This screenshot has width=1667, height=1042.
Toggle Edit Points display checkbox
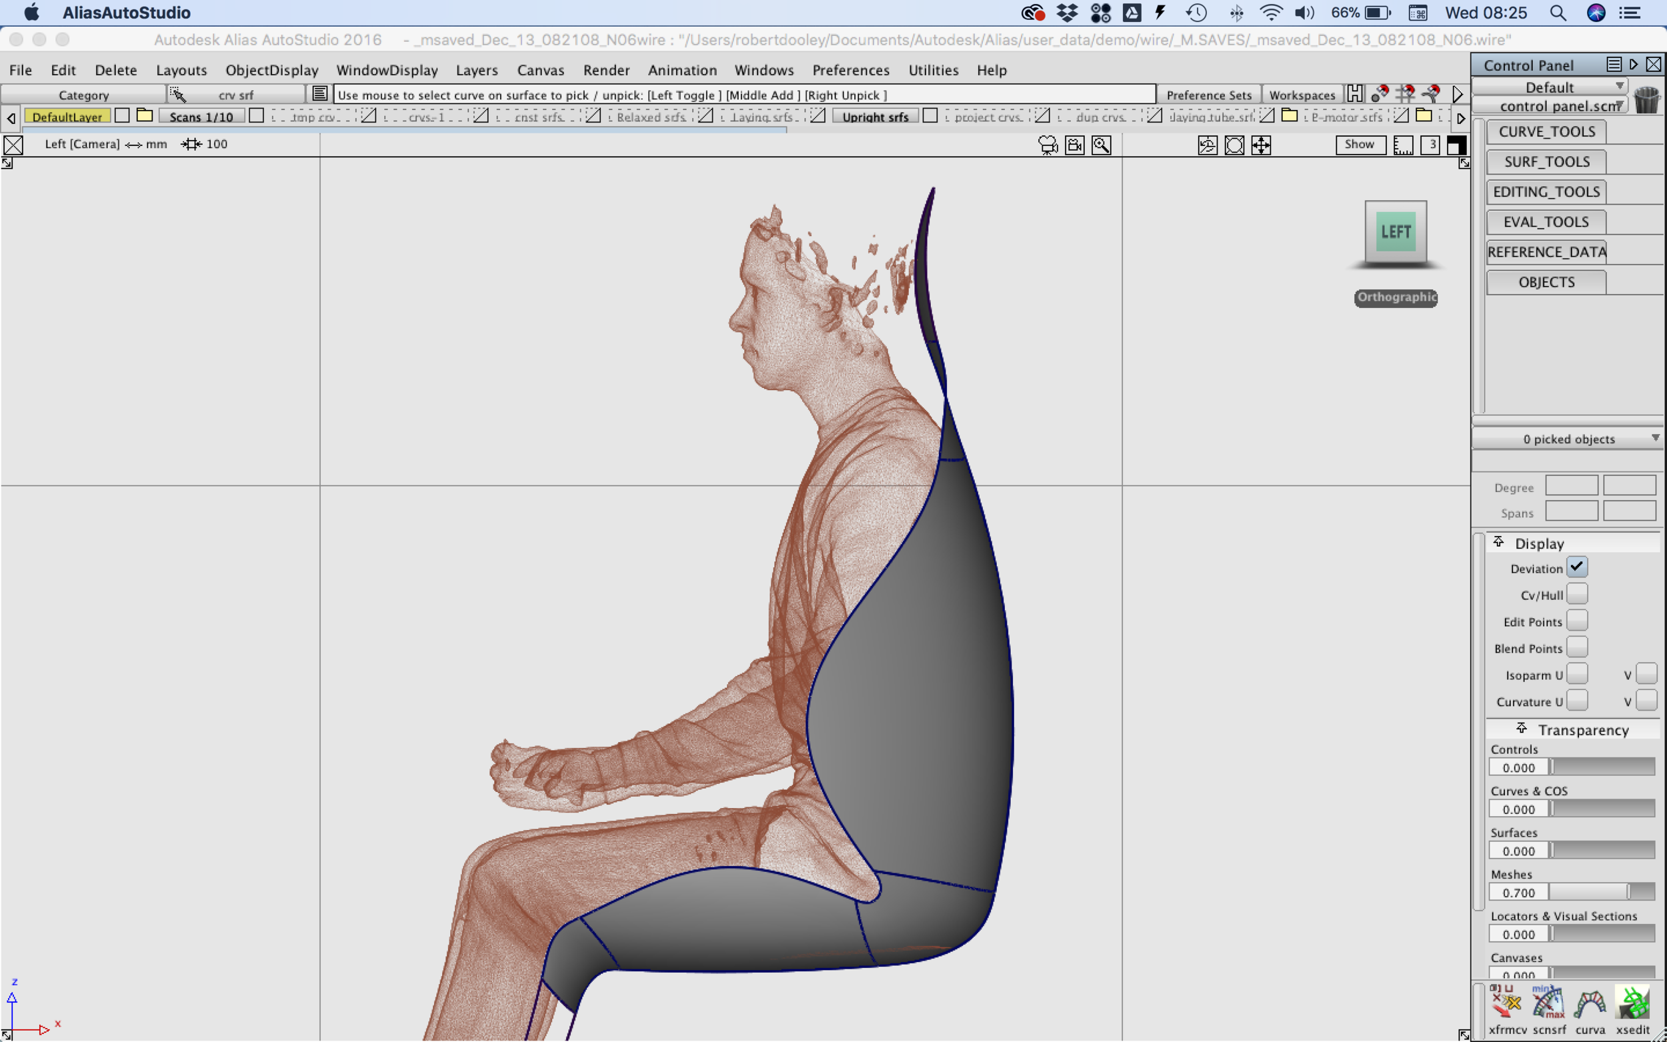pos(1577,621)
